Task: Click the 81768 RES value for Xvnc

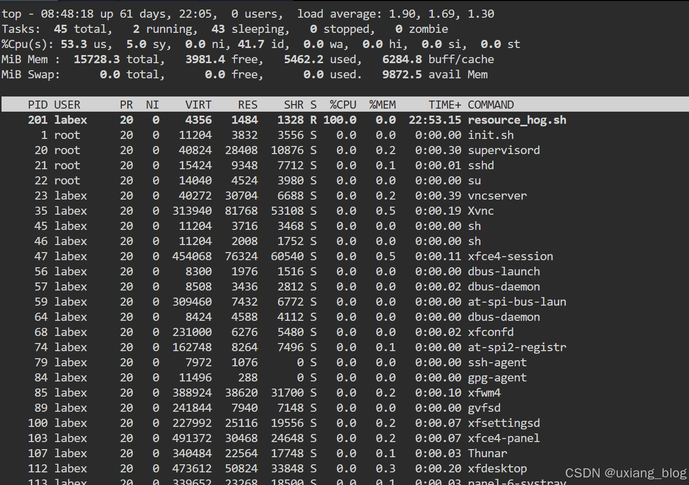Action: coord(241,211)
